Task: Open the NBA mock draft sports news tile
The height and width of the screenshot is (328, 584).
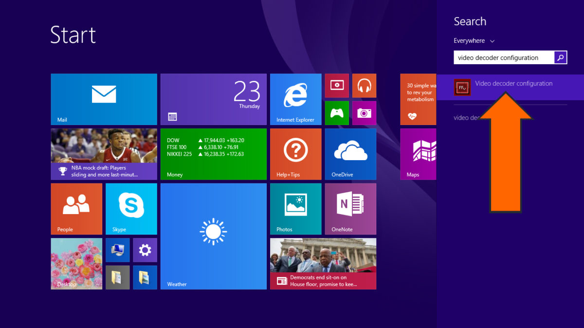Action: click(x=104, y=154)
